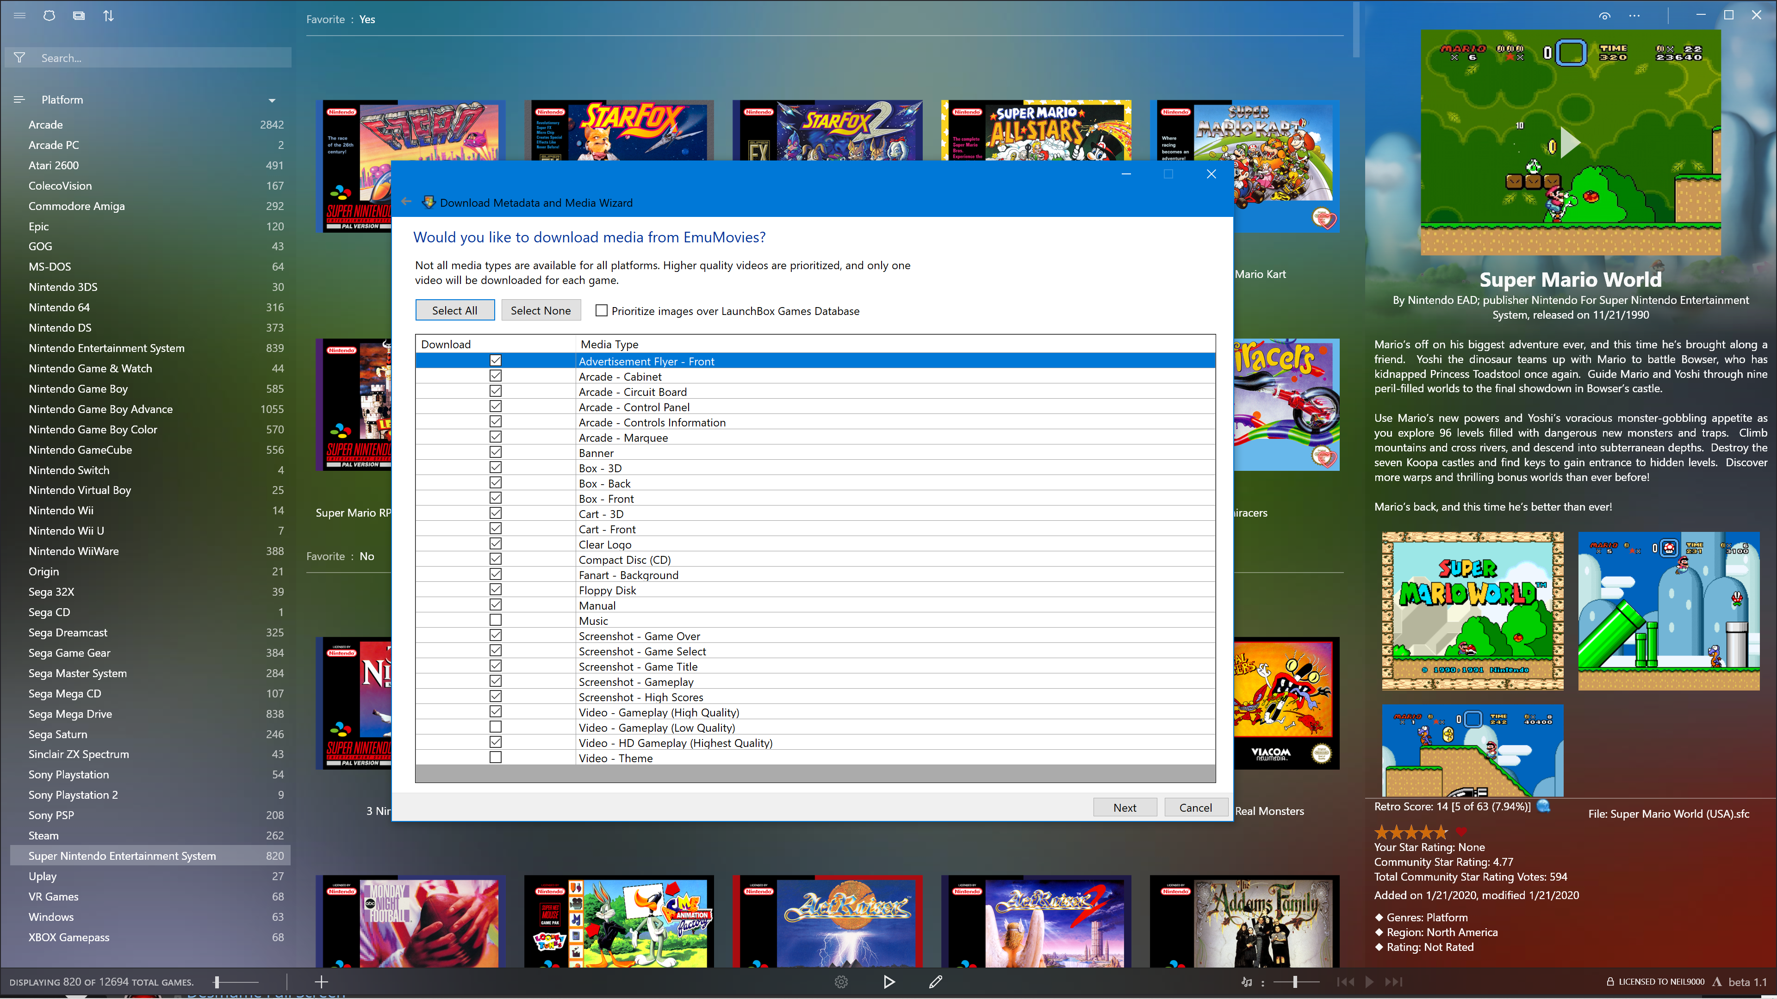This screenshot has width=1777, height=999.
Task: Click the sort arrows icon
Action: [x=108, y=16]
